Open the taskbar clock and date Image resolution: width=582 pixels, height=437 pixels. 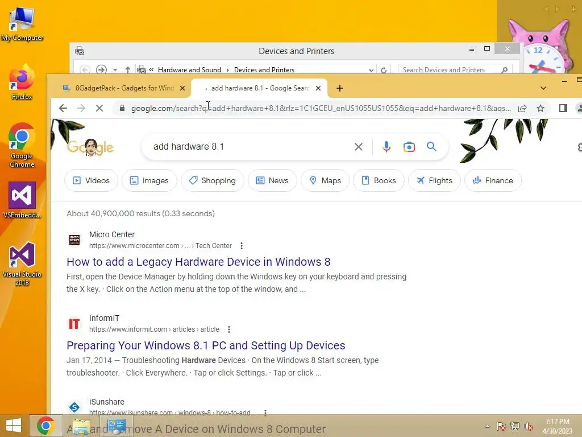558,426
